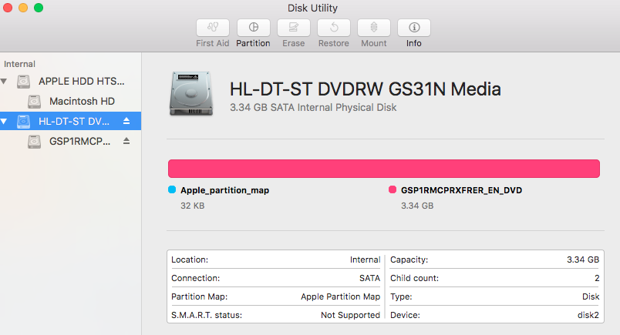Click the Partition Map label
This screenshot has width=620, height=335.
point(199,296)
